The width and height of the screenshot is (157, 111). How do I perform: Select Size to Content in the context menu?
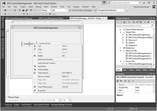coord(44,76)
